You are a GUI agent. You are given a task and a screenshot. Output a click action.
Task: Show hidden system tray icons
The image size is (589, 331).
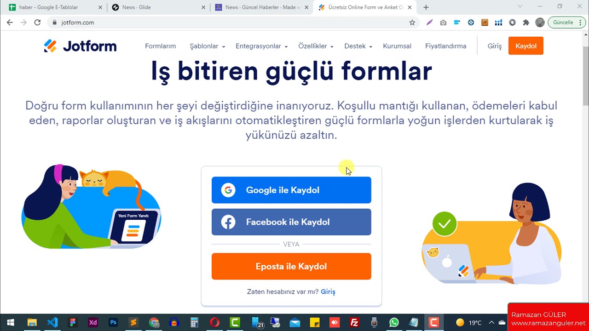(491, 322)
